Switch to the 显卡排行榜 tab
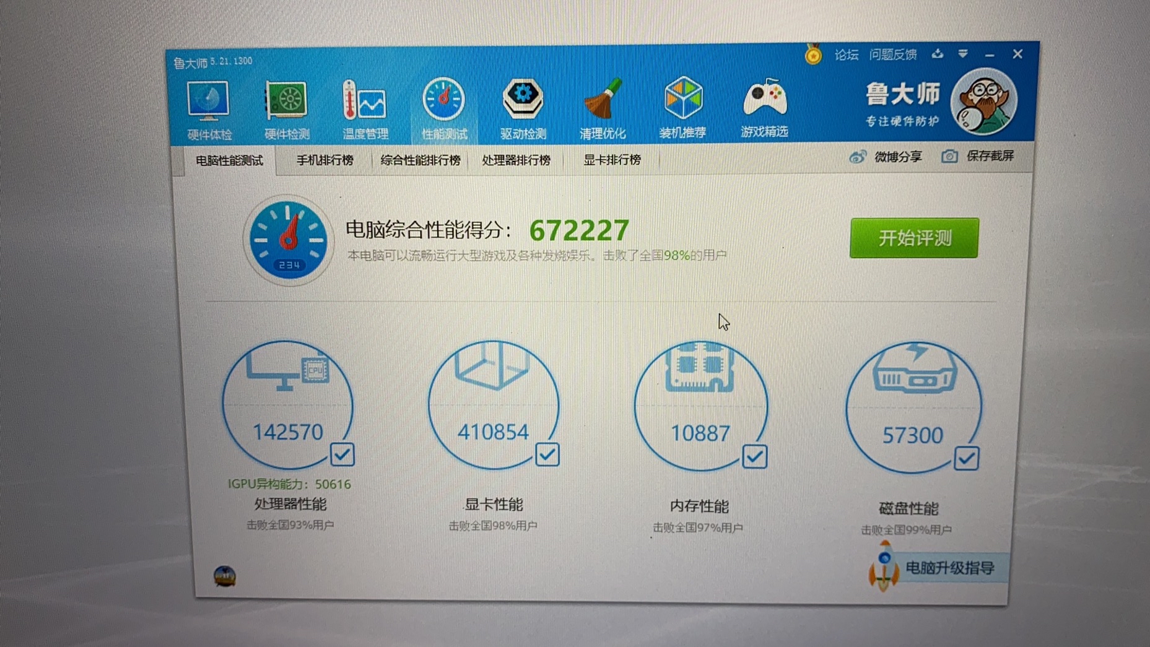The image size is (1150, 647). click(x=612, y=160)
